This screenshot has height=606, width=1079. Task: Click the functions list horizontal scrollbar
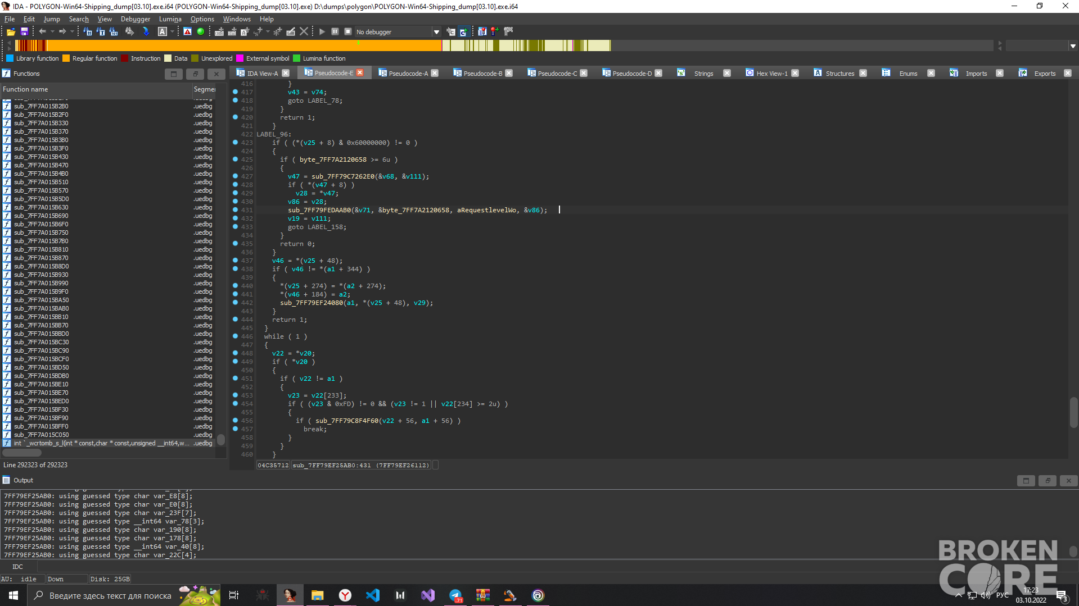(x=22, y=452)
